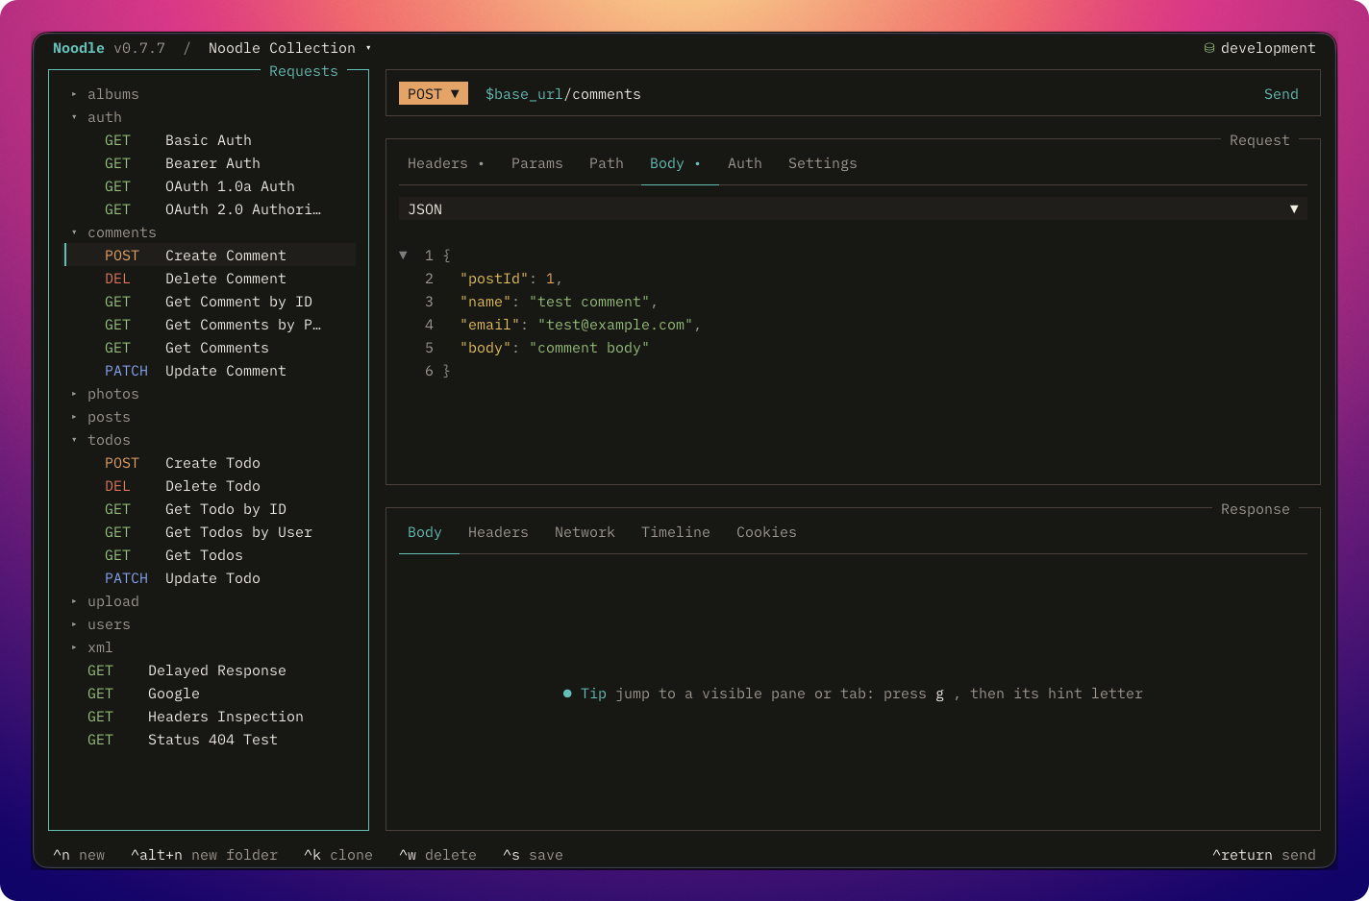The image size is (1369, 901).
Task: Click the "body": "comment body" line
Action: click(555, 348)
